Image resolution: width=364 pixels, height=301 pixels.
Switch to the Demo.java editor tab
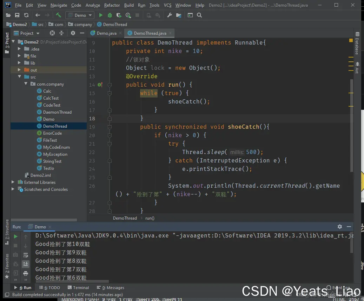(x=106, y=33)
